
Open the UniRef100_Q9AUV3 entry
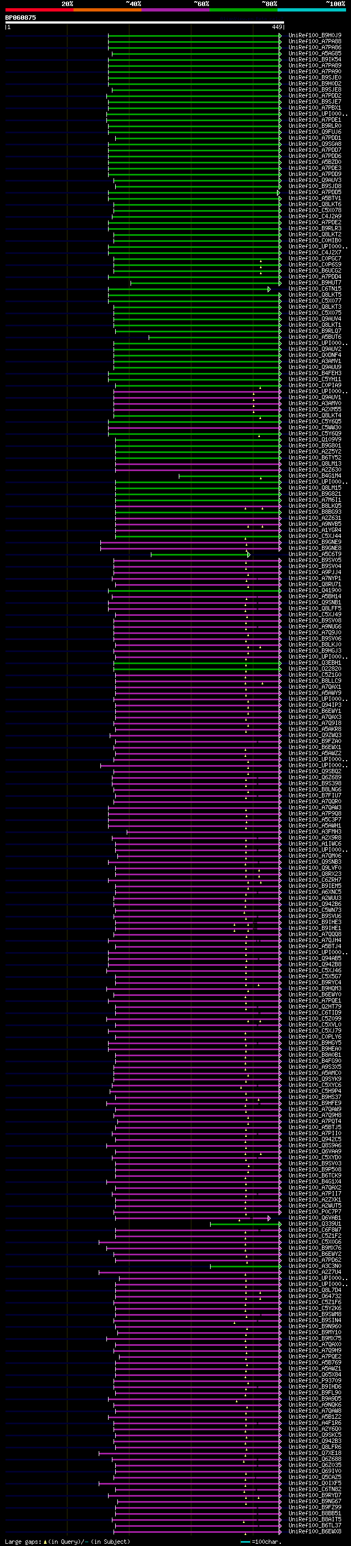pyautogui.click(x=315, y=180)
